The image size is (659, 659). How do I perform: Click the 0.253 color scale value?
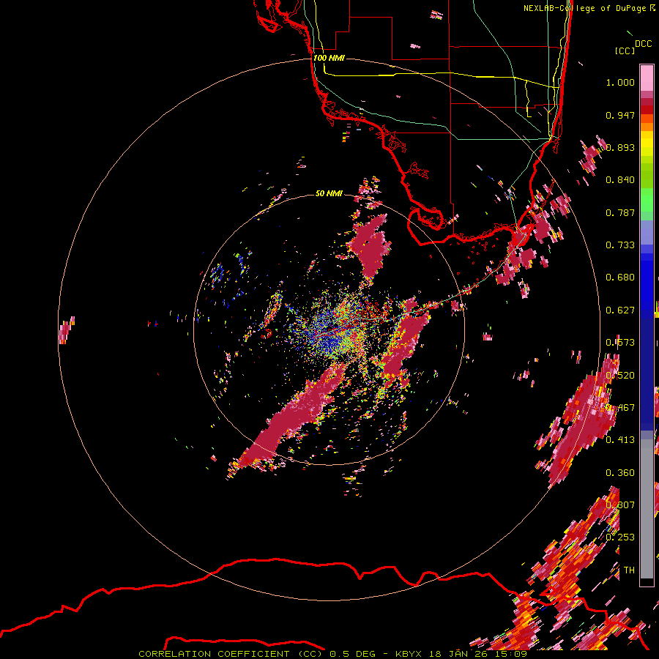pos(620,537)
